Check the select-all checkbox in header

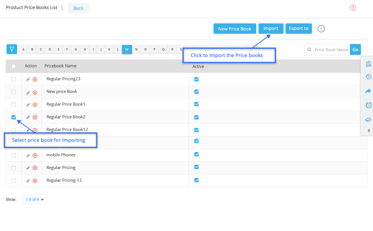coord(13,66)
